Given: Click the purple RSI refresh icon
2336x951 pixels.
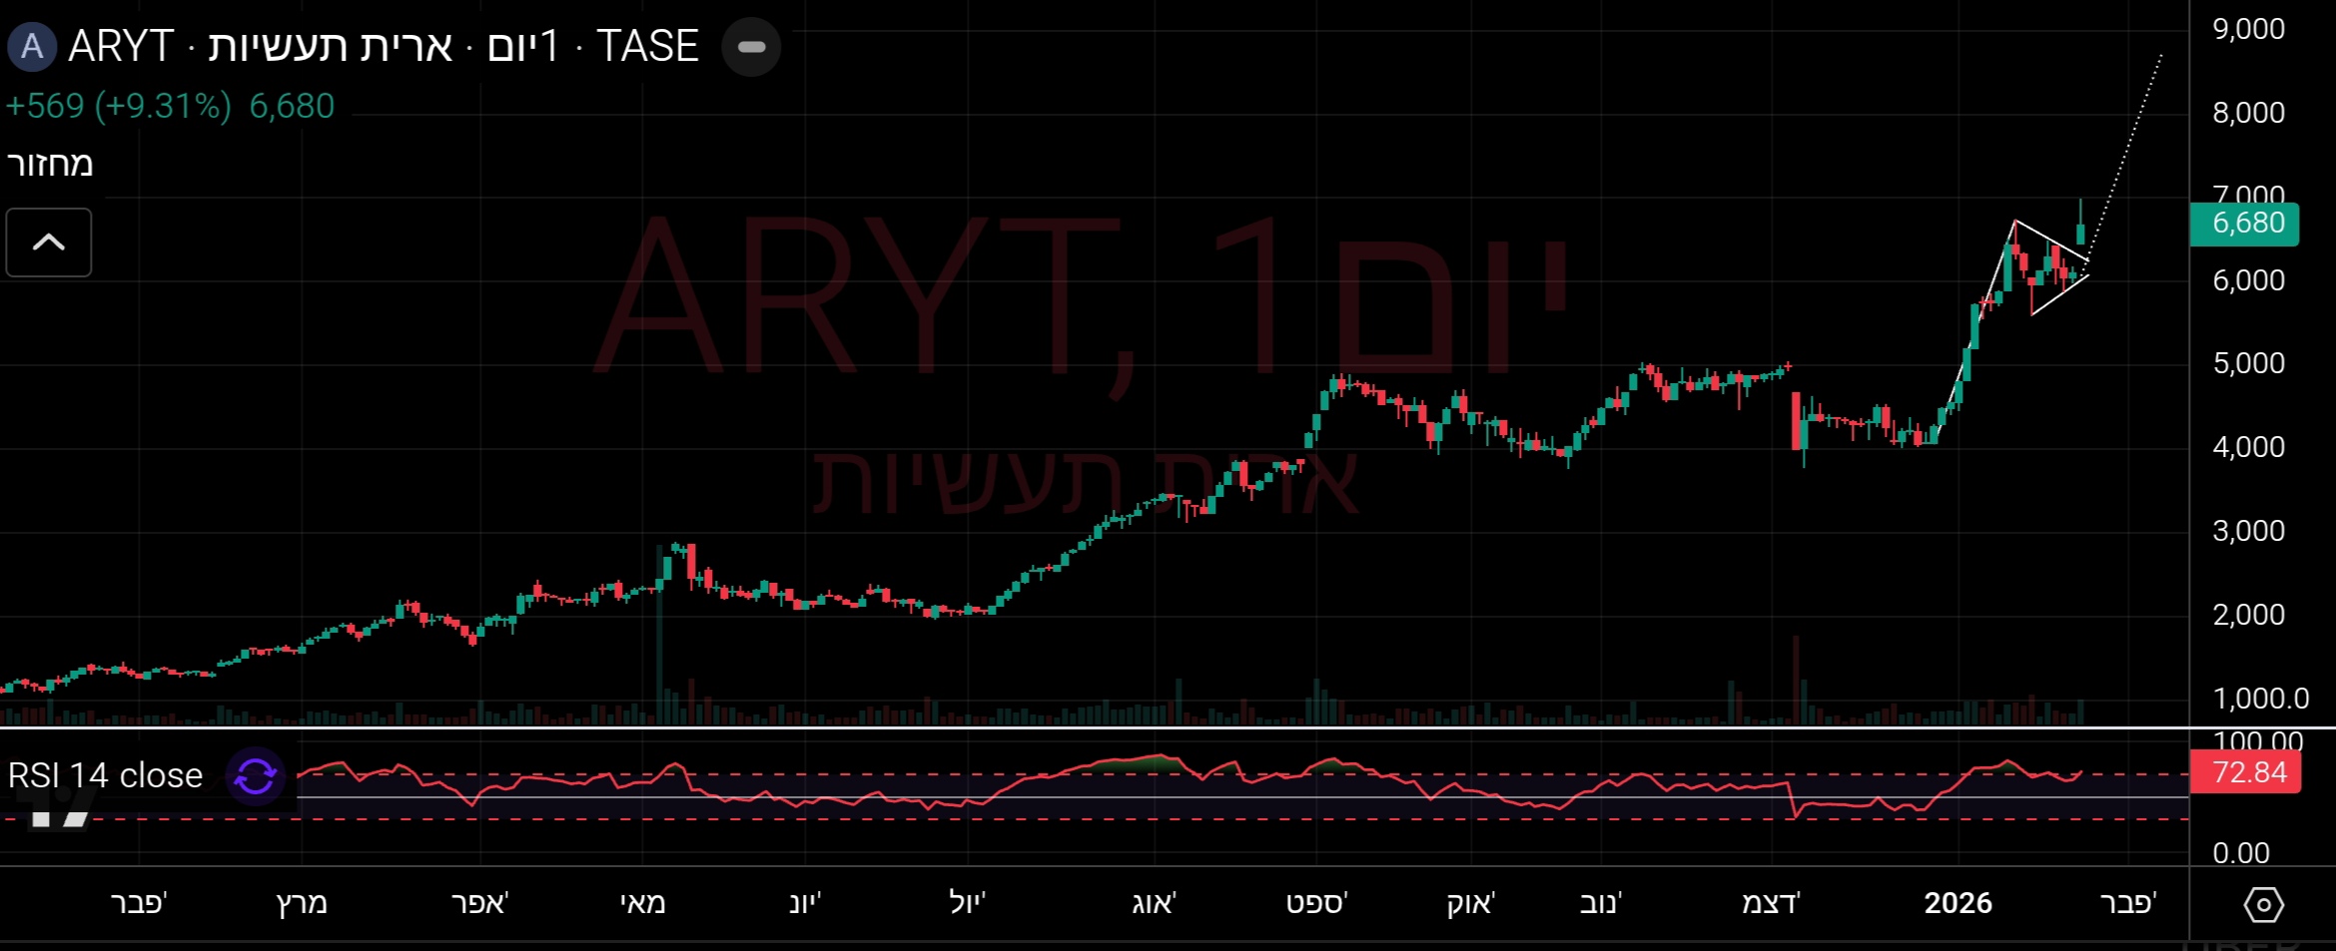Looking at the screenshot, I should [256, 776].
